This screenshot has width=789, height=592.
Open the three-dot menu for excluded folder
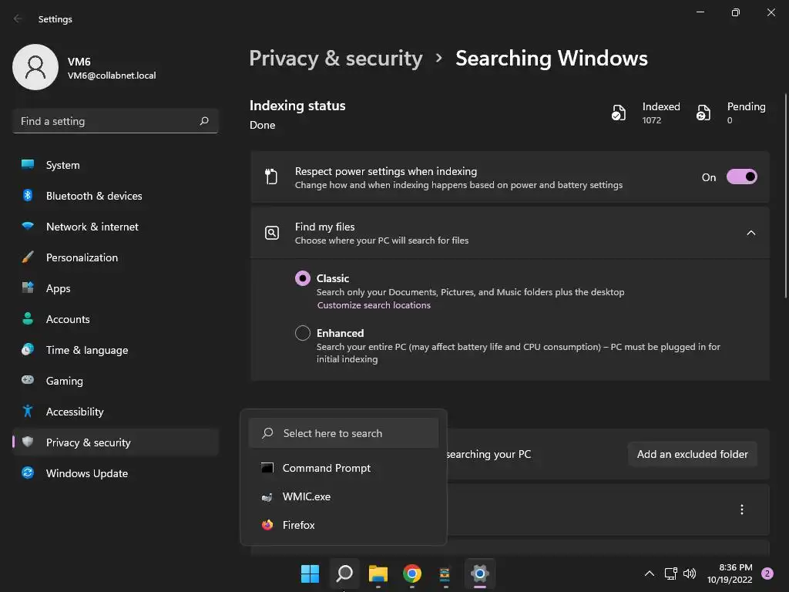click(x=742, y=510)
